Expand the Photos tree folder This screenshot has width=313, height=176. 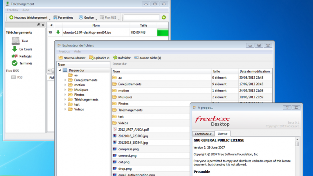point(65,95)
